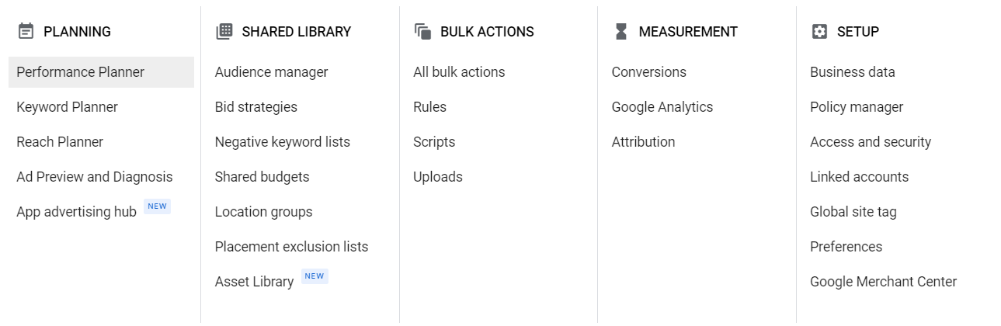Viewport: 1001px width, 326px height.
Task: Open Audience manager
Action: [272, 72]
